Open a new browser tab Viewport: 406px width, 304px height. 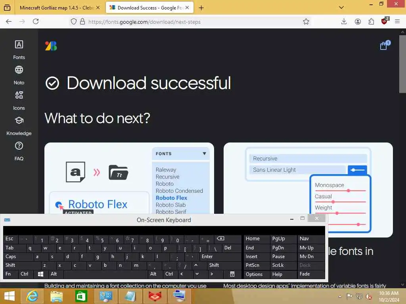[x=201, y=8]
